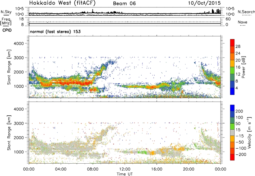This screenshot has width=255, height=176.
Task: Click the 'Hokkaido West (fitACF)' title
Action: click(62, 3)
